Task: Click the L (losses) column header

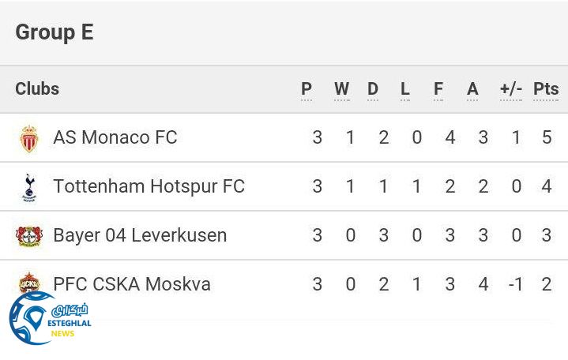Action: 405,89
